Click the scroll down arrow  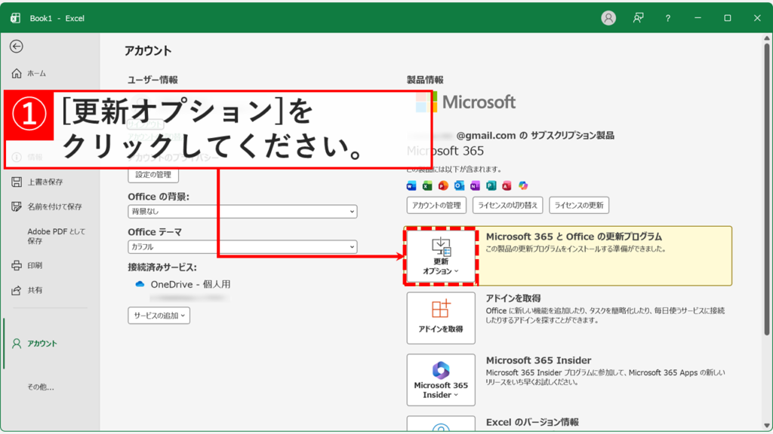767,426
